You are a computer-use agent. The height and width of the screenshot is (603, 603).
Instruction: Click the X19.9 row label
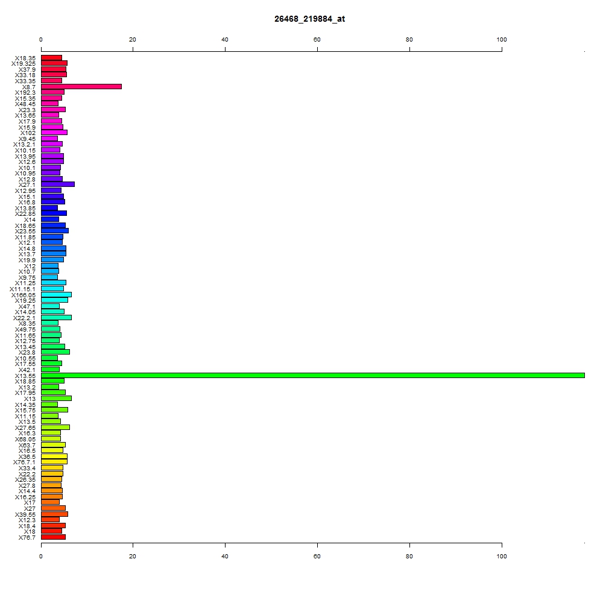tap(27, 260)
